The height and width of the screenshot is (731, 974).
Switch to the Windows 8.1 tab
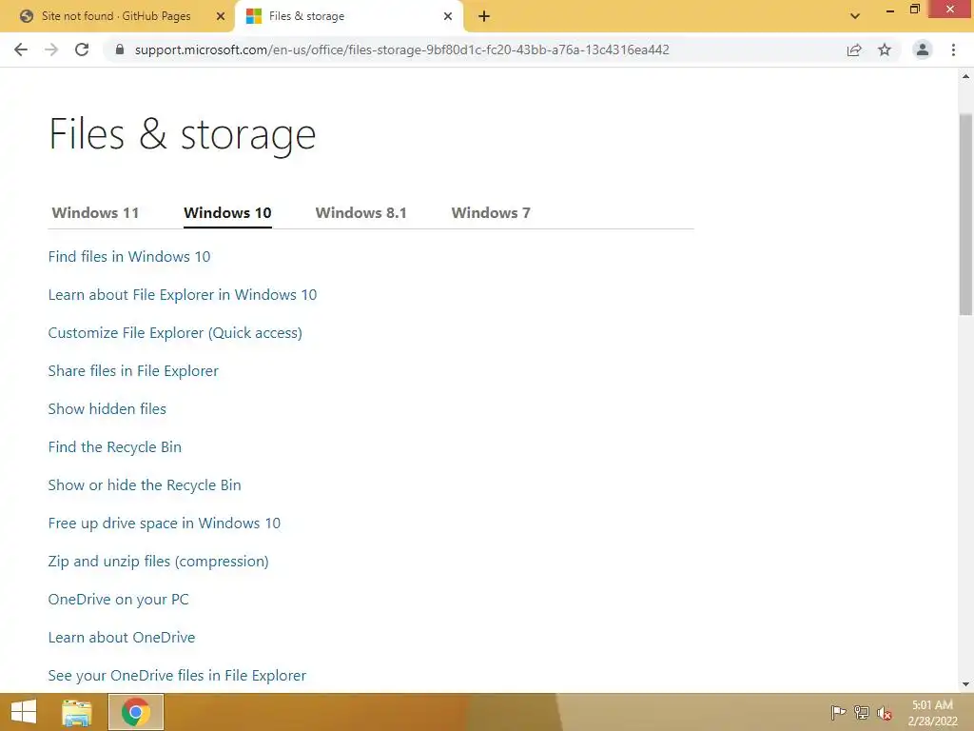(360, 212)
